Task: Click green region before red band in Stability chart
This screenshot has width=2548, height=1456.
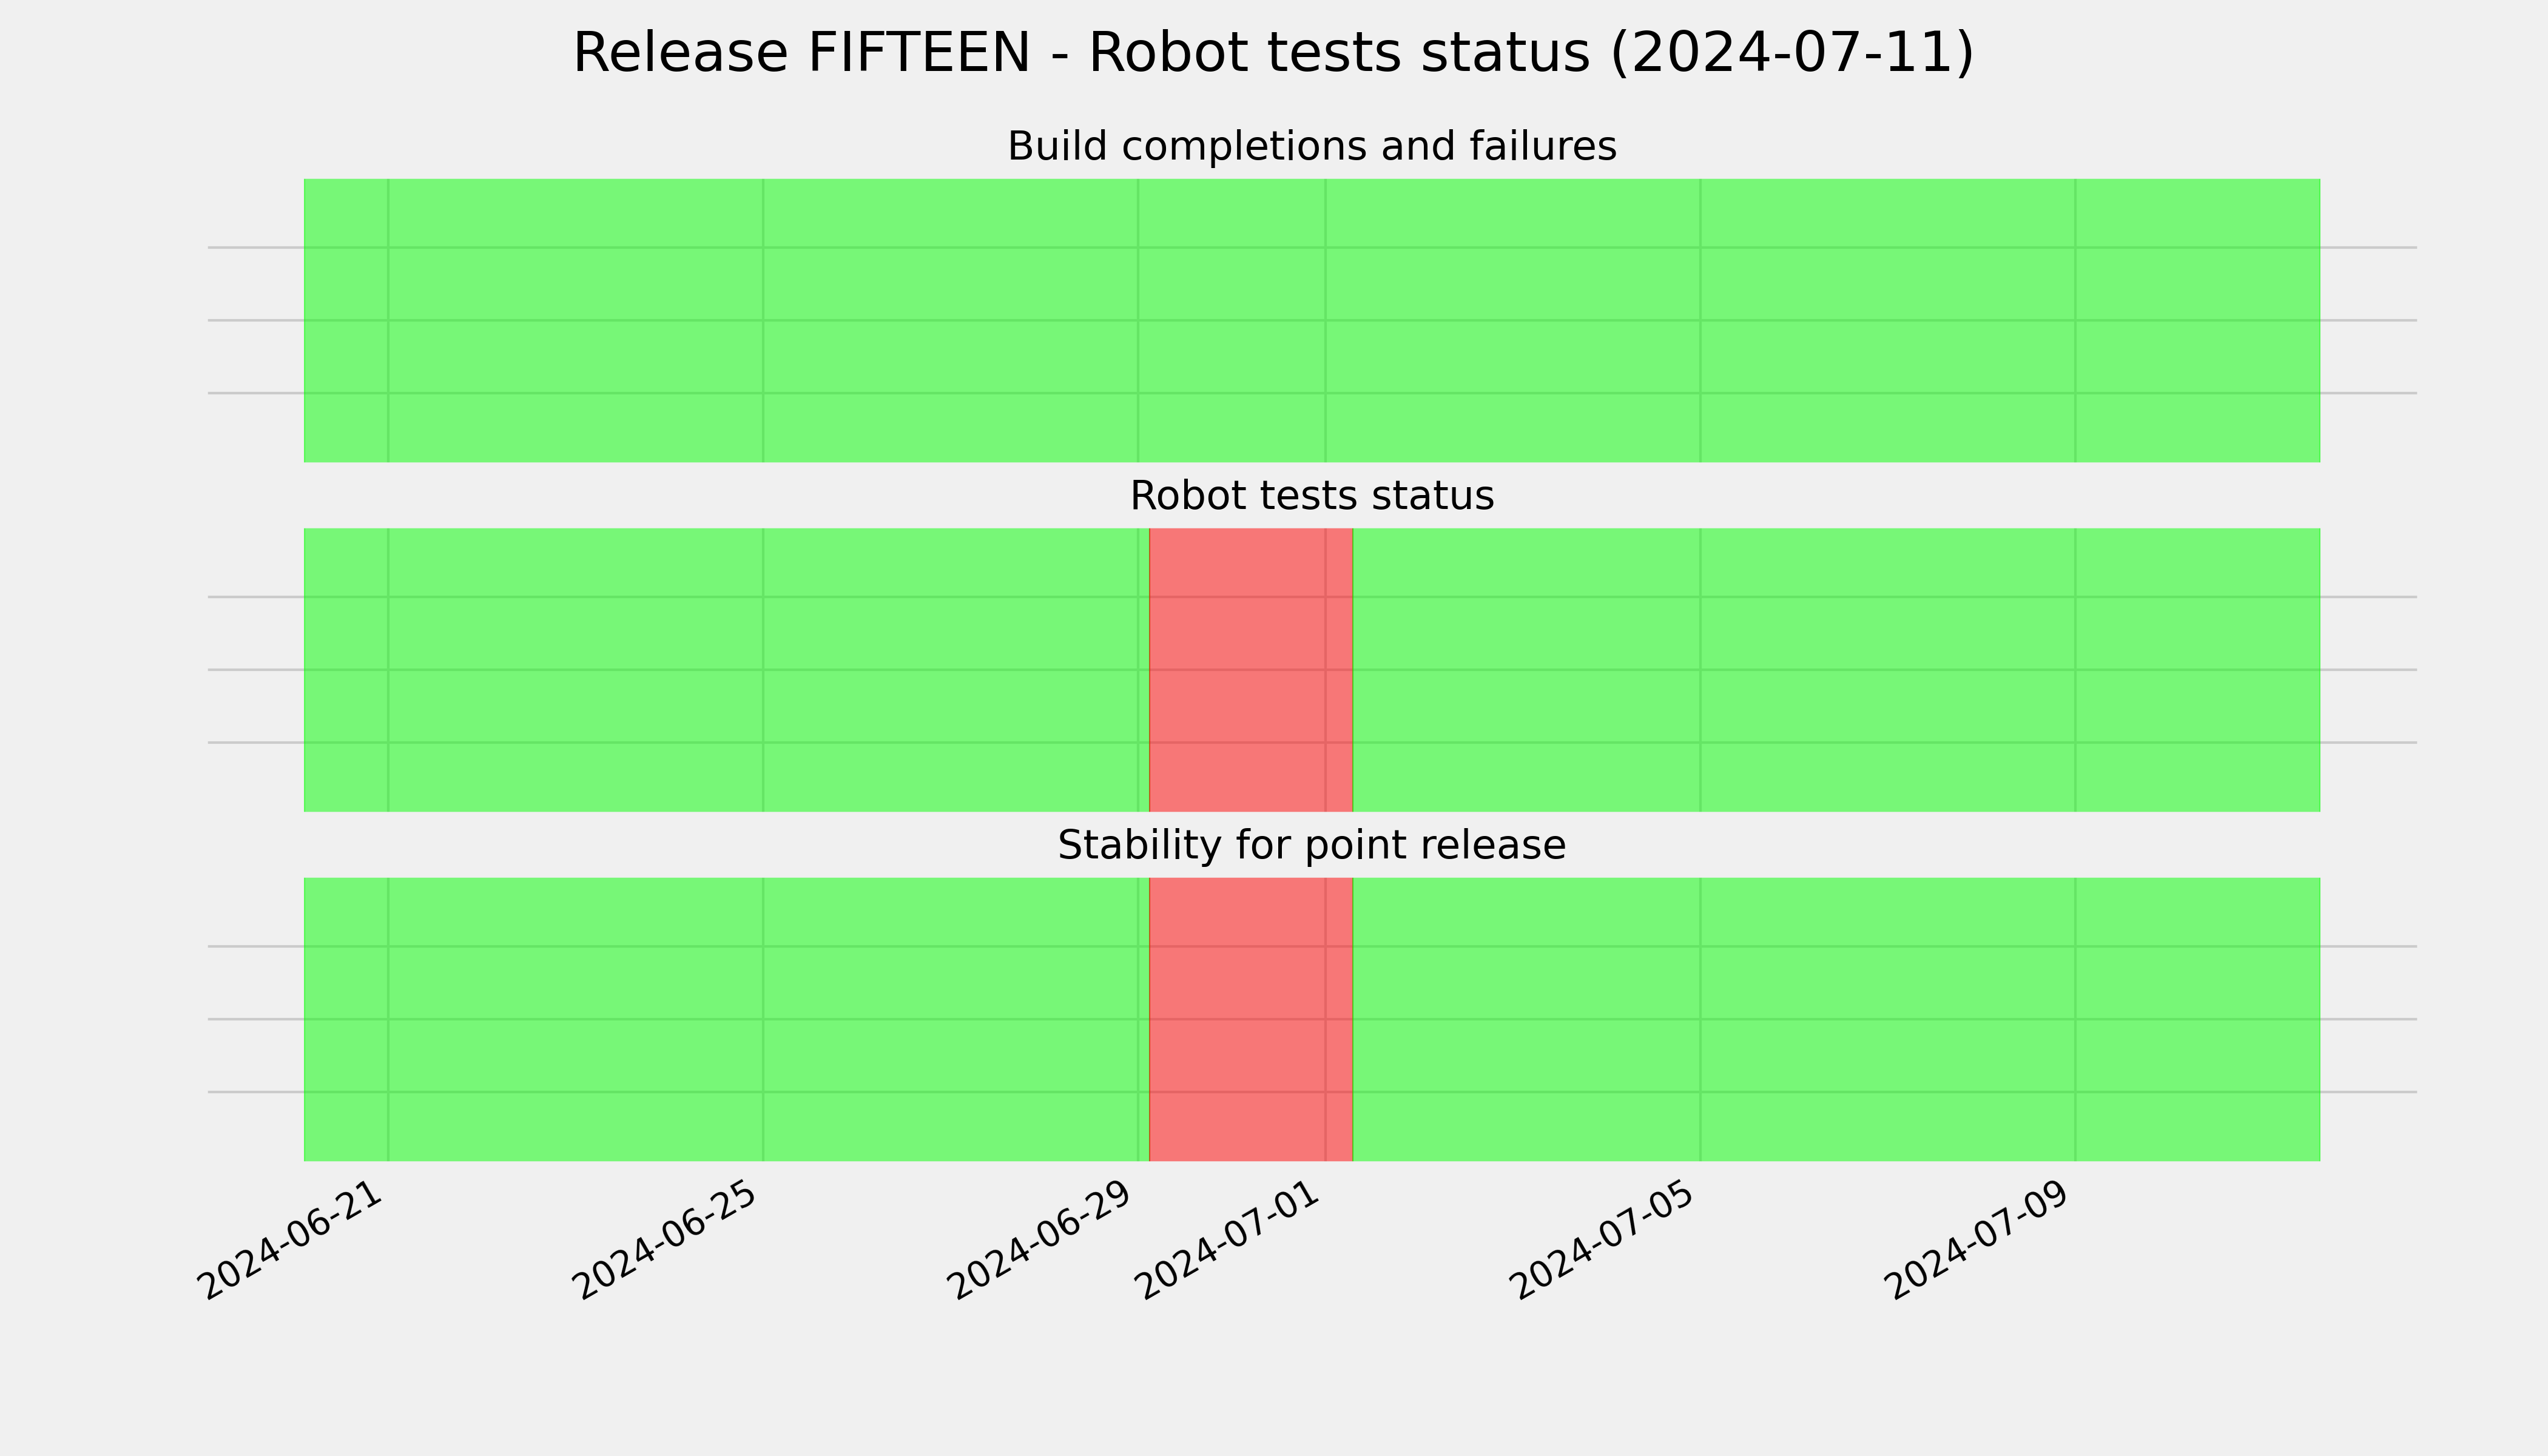Action: click(x=726, y=1019)
